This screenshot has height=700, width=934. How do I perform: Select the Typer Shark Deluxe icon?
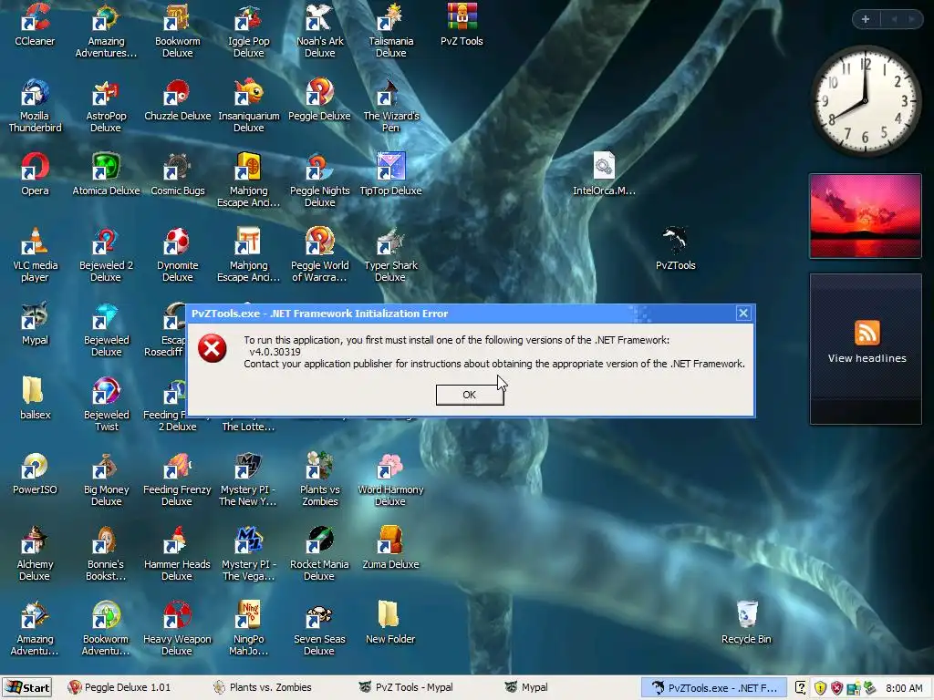tap(390, 255)
